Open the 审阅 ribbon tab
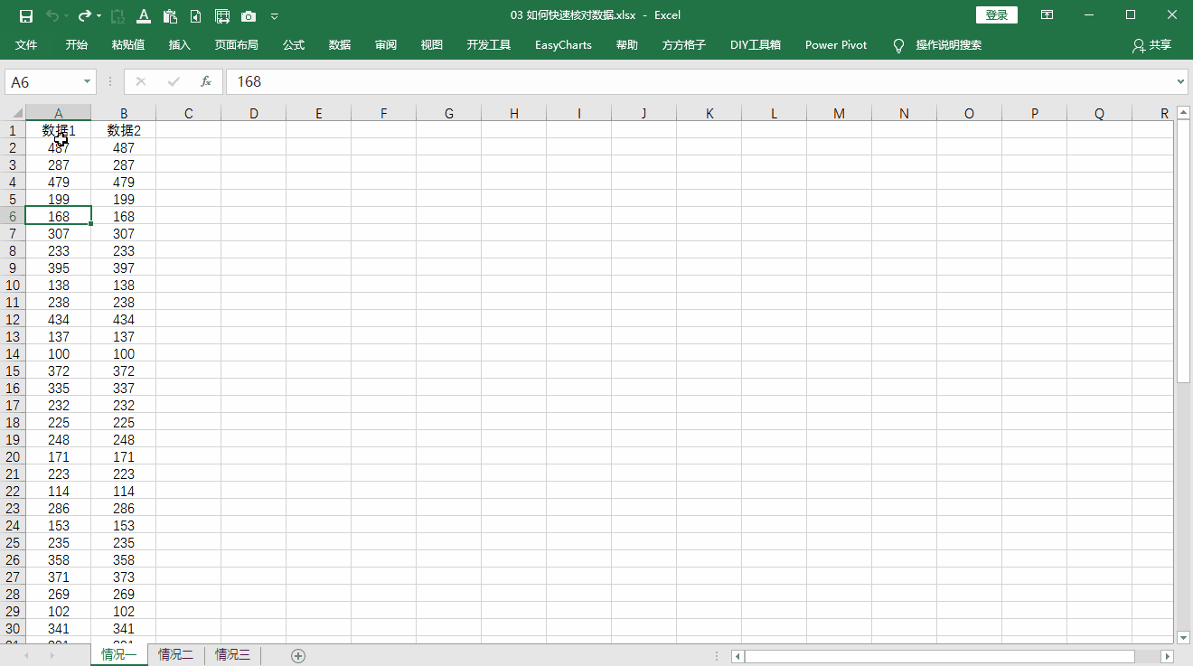 click(x=386, y=45)
